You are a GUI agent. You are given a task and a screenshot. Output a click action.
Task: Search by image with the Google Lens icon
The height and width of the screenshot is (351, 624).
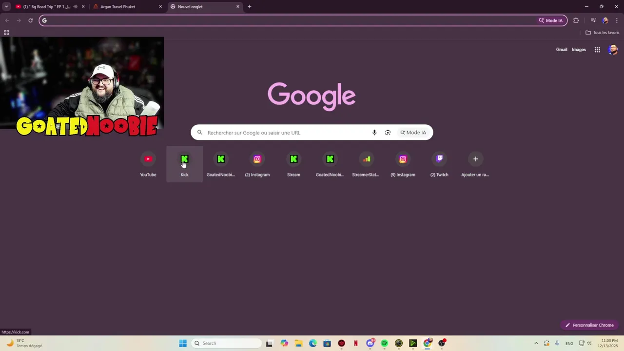coord(388,133)
